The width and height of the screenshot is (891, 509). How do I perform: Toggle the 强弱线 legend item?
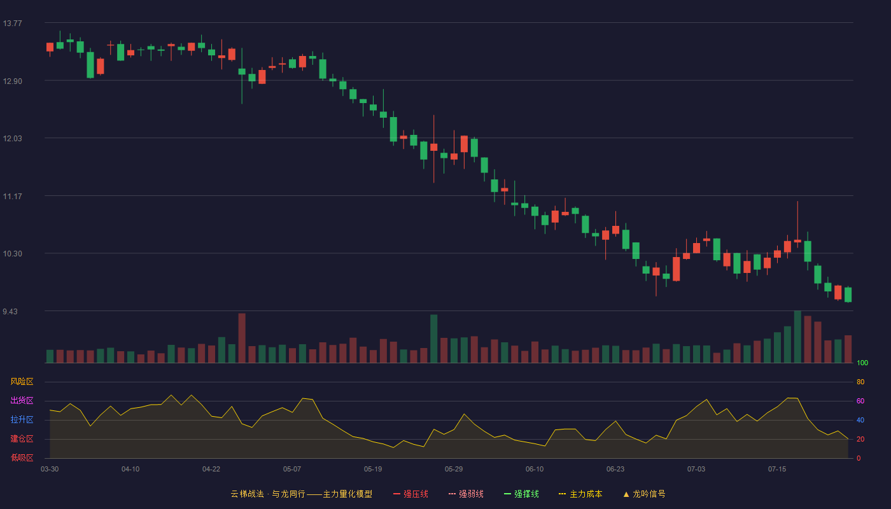coord(466,494)
